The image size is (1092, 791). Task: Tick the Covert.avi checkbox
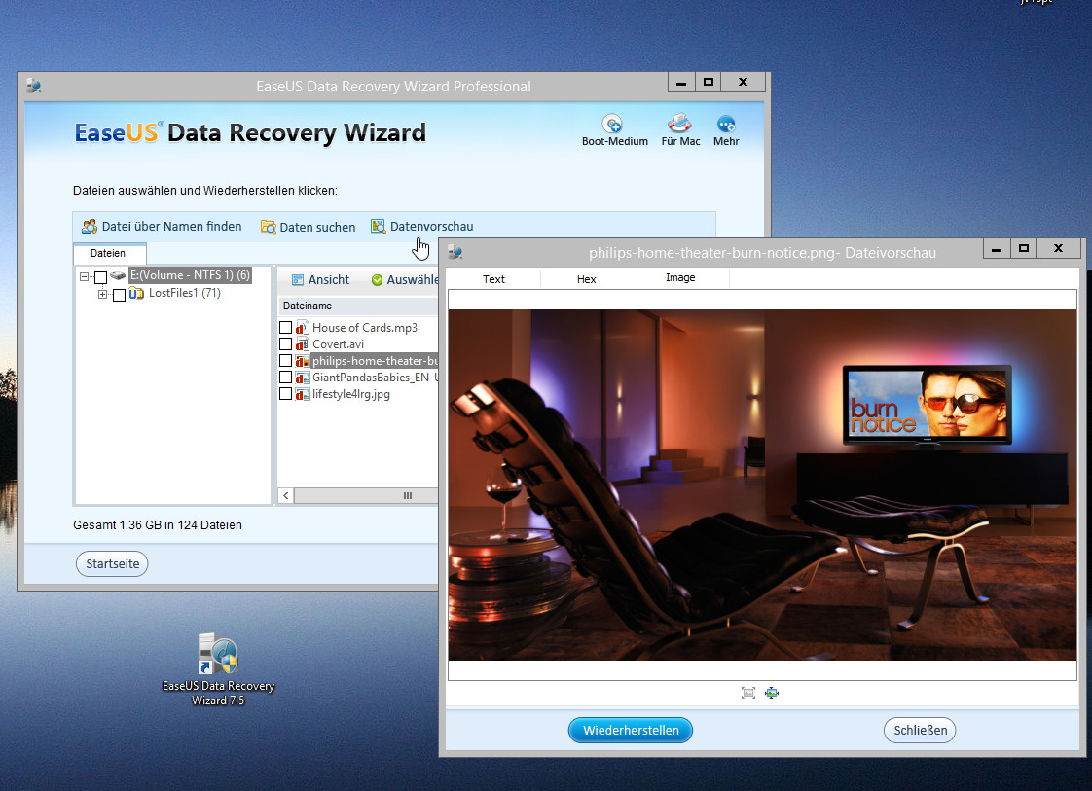286,344
